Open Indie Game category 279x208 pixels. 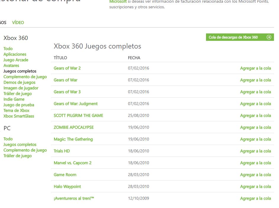coord(14,99)
